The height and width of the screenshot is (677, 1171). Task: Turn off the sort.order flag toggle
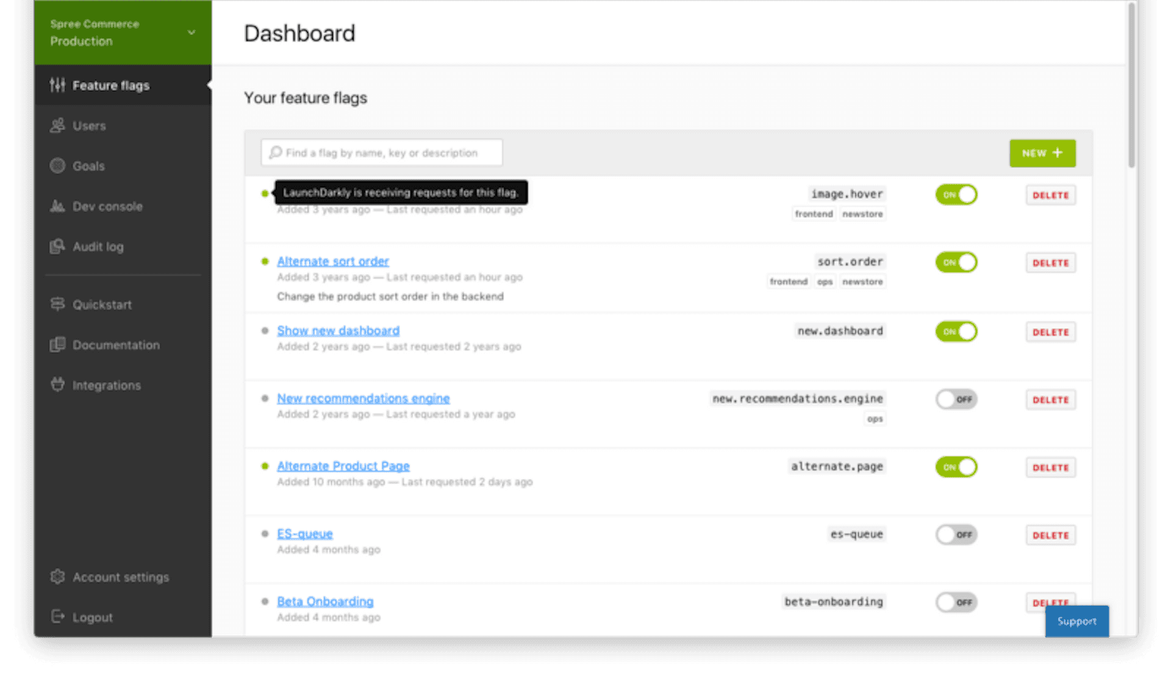(x=956, y=262)
